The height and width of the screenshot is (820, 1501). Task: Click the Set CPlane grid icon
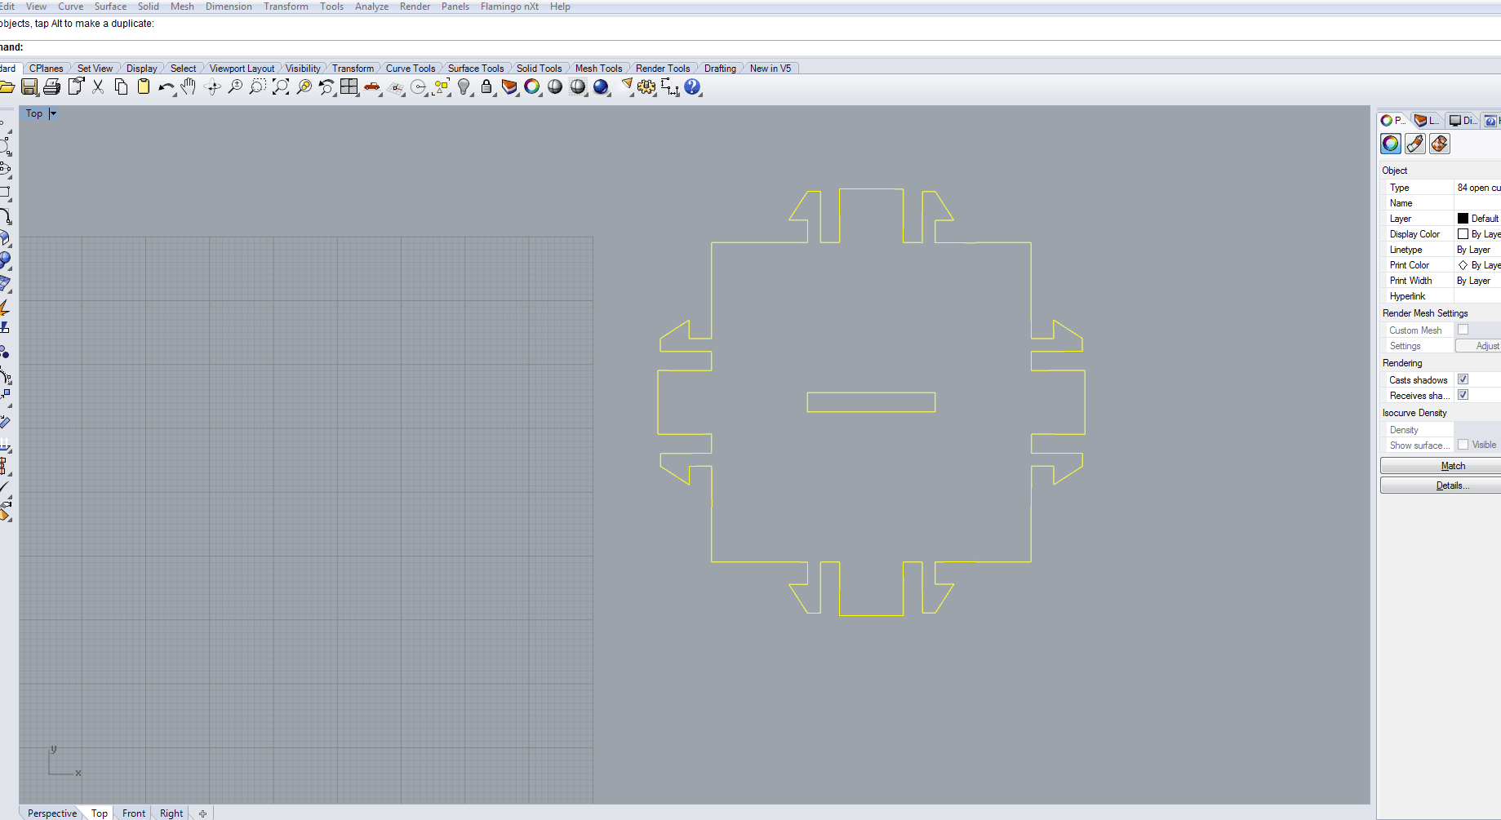pyautogui.click(x=396, y=86)
